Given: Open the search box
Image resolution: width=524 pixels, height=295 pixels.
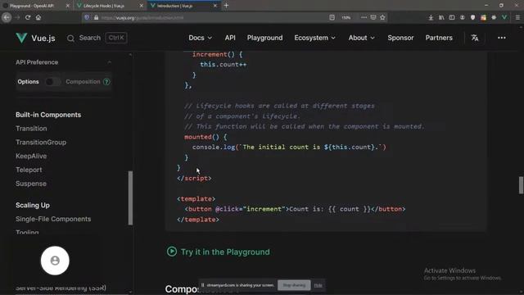Looking at the screenshot, I should point(97,38).
